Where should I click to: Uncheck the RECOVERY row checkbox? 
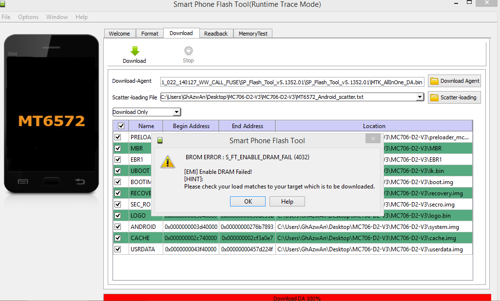click(x=118, y=193)
